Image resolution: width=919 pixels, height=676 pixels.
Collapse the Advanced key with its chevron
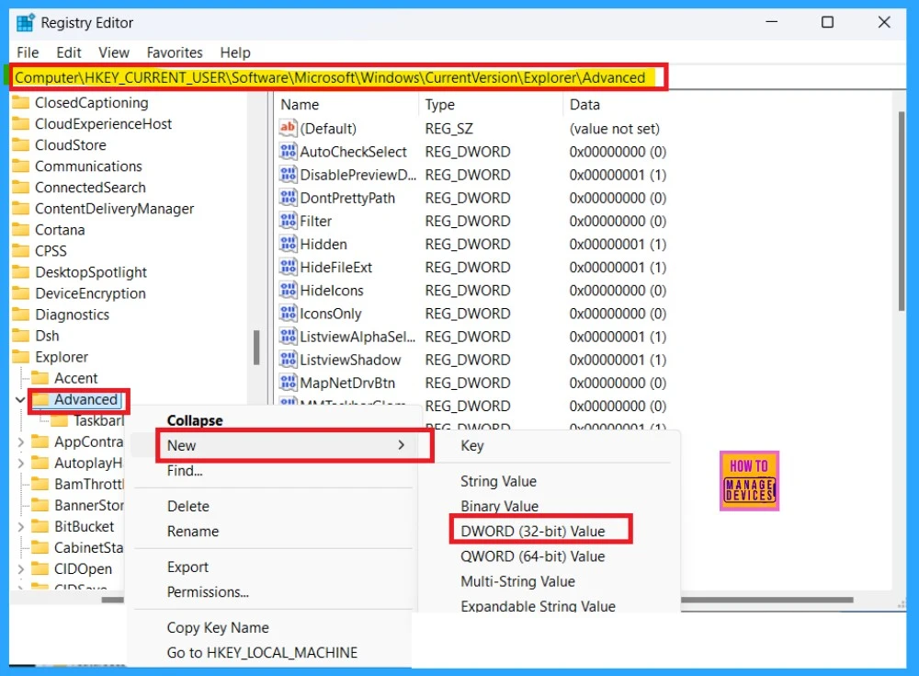coord(20,399)
